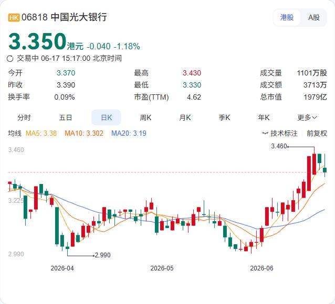Click the MA10: 3.302 indicator label
335x304 pixels.
[84, 133]
